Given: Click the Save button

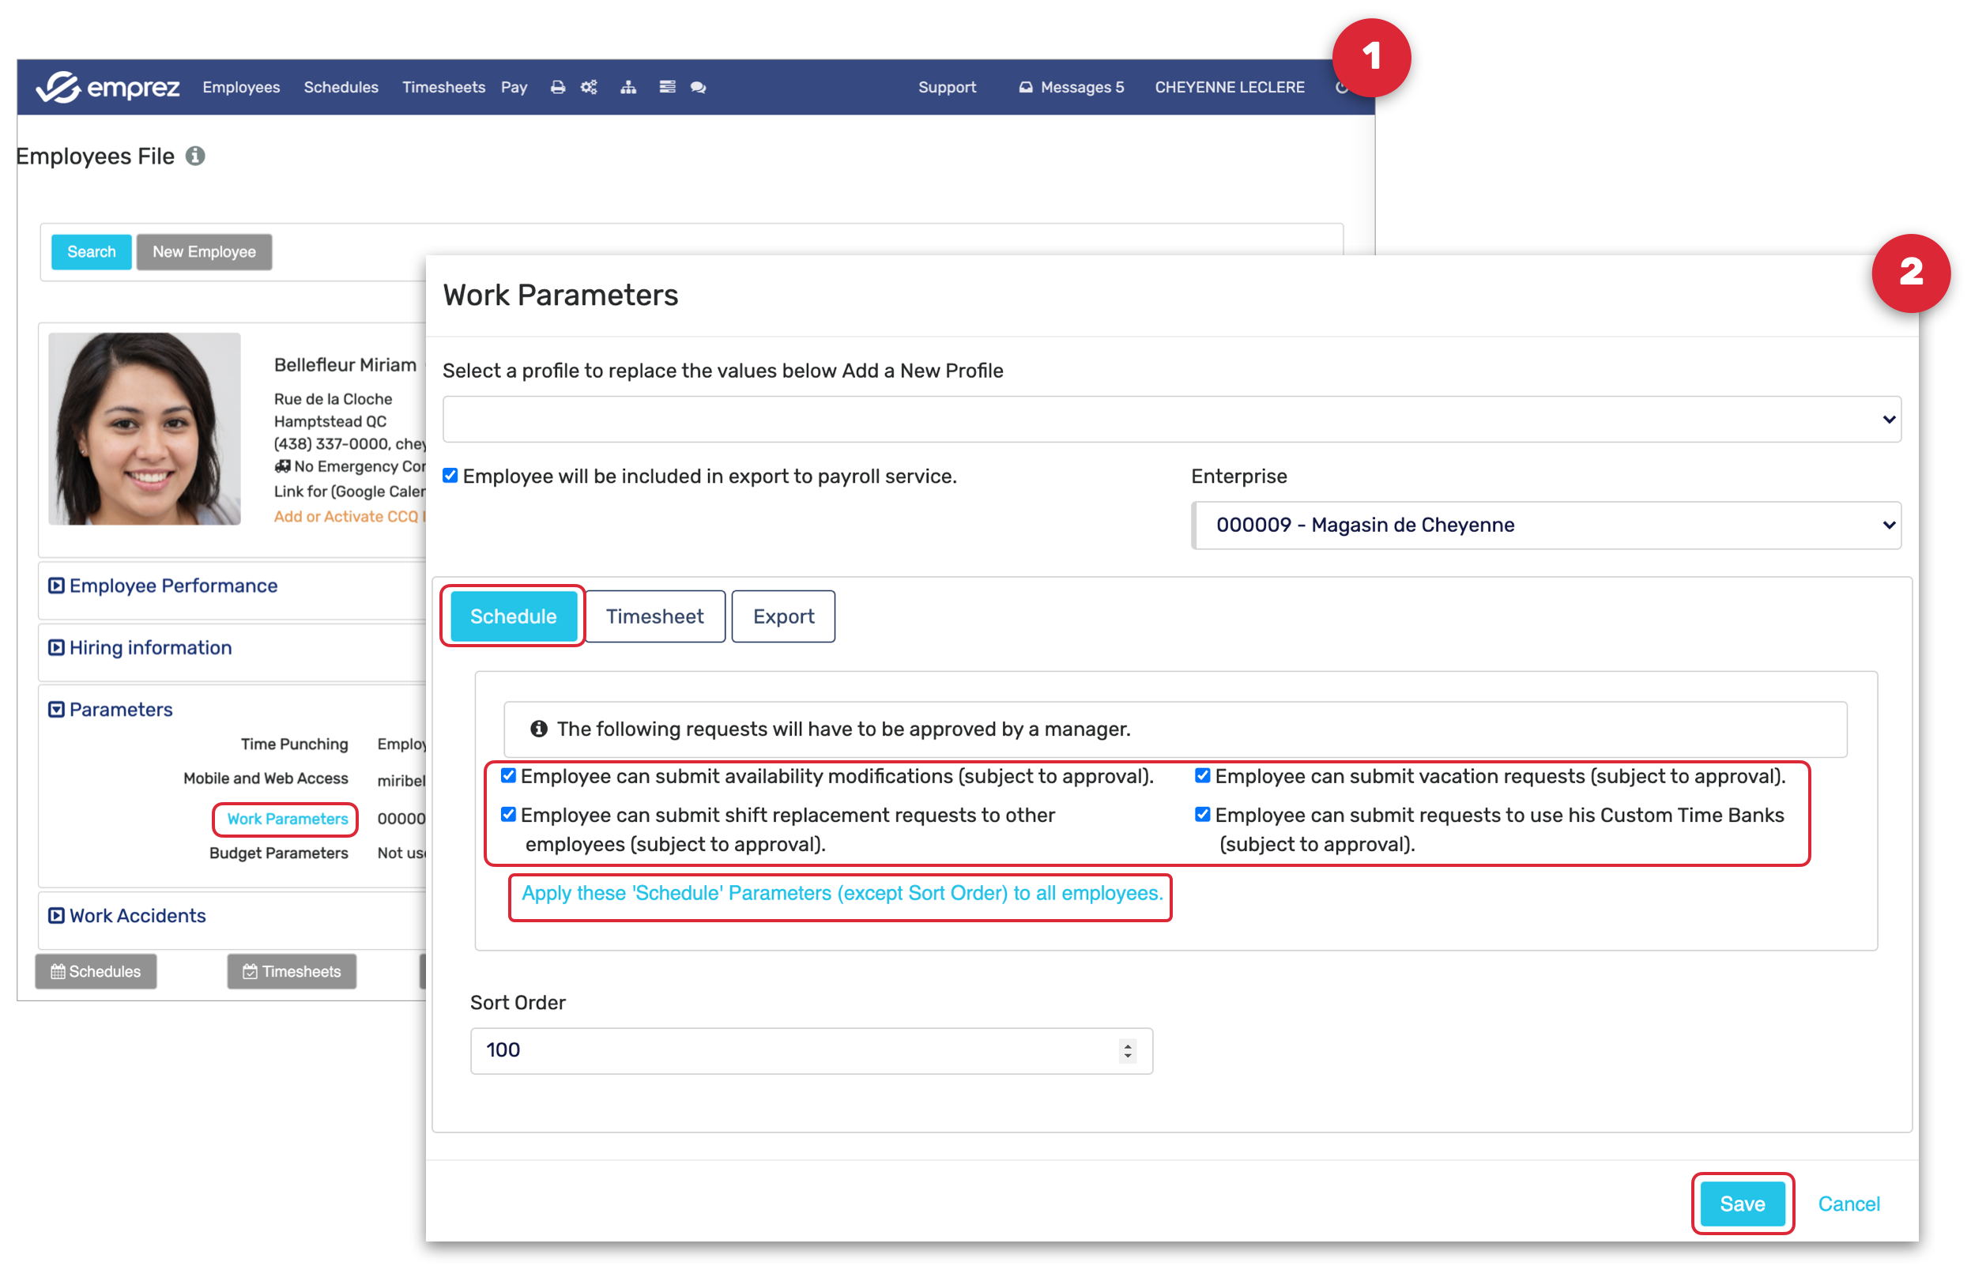Looking at the screenshot, I should [1743, 1205].
